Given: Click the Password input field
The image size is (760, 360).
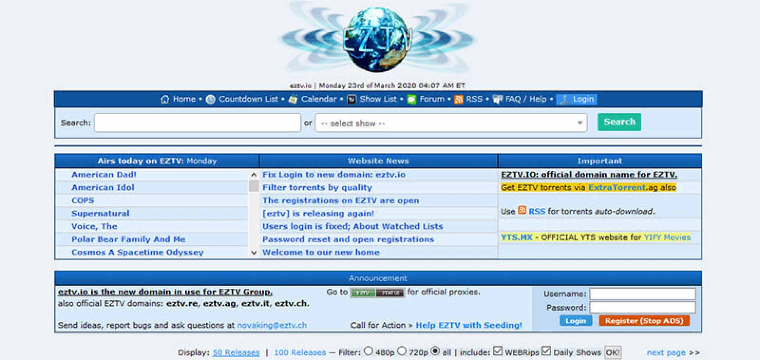Looking at the screenshot, I should pos(643,307).
